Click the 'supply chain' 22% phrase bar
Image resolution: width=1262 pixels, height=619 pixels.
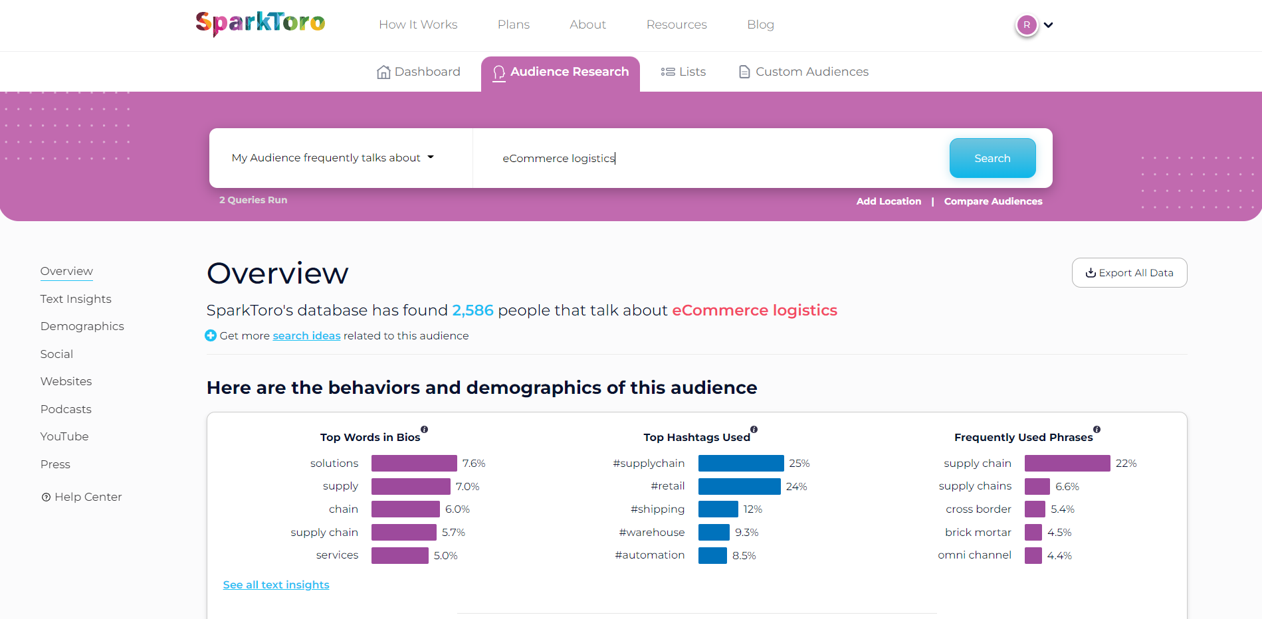[x=1067, y=463]
